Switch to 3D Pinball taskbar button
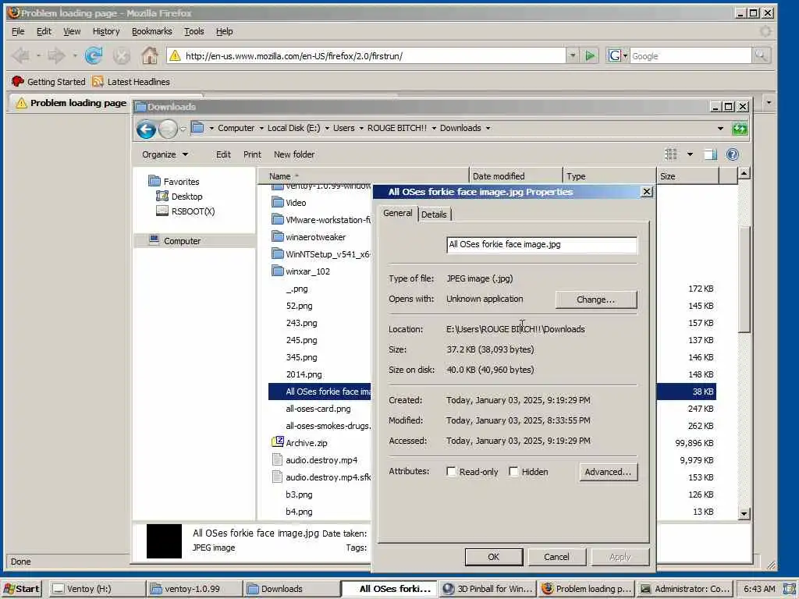 488,588
